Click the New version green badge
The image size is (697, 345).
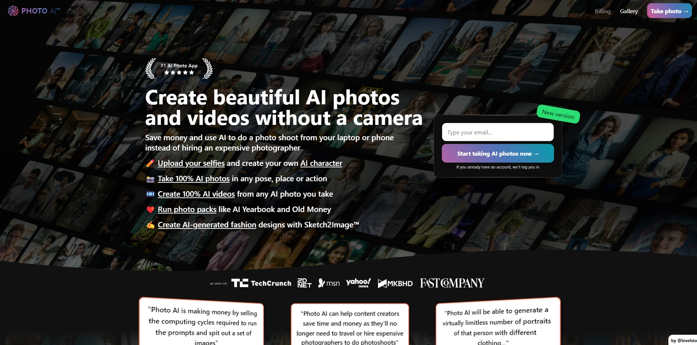point(558,114)
